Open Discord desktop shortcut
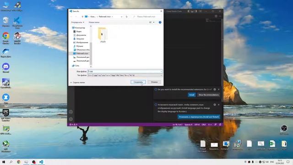 [6, 68]
